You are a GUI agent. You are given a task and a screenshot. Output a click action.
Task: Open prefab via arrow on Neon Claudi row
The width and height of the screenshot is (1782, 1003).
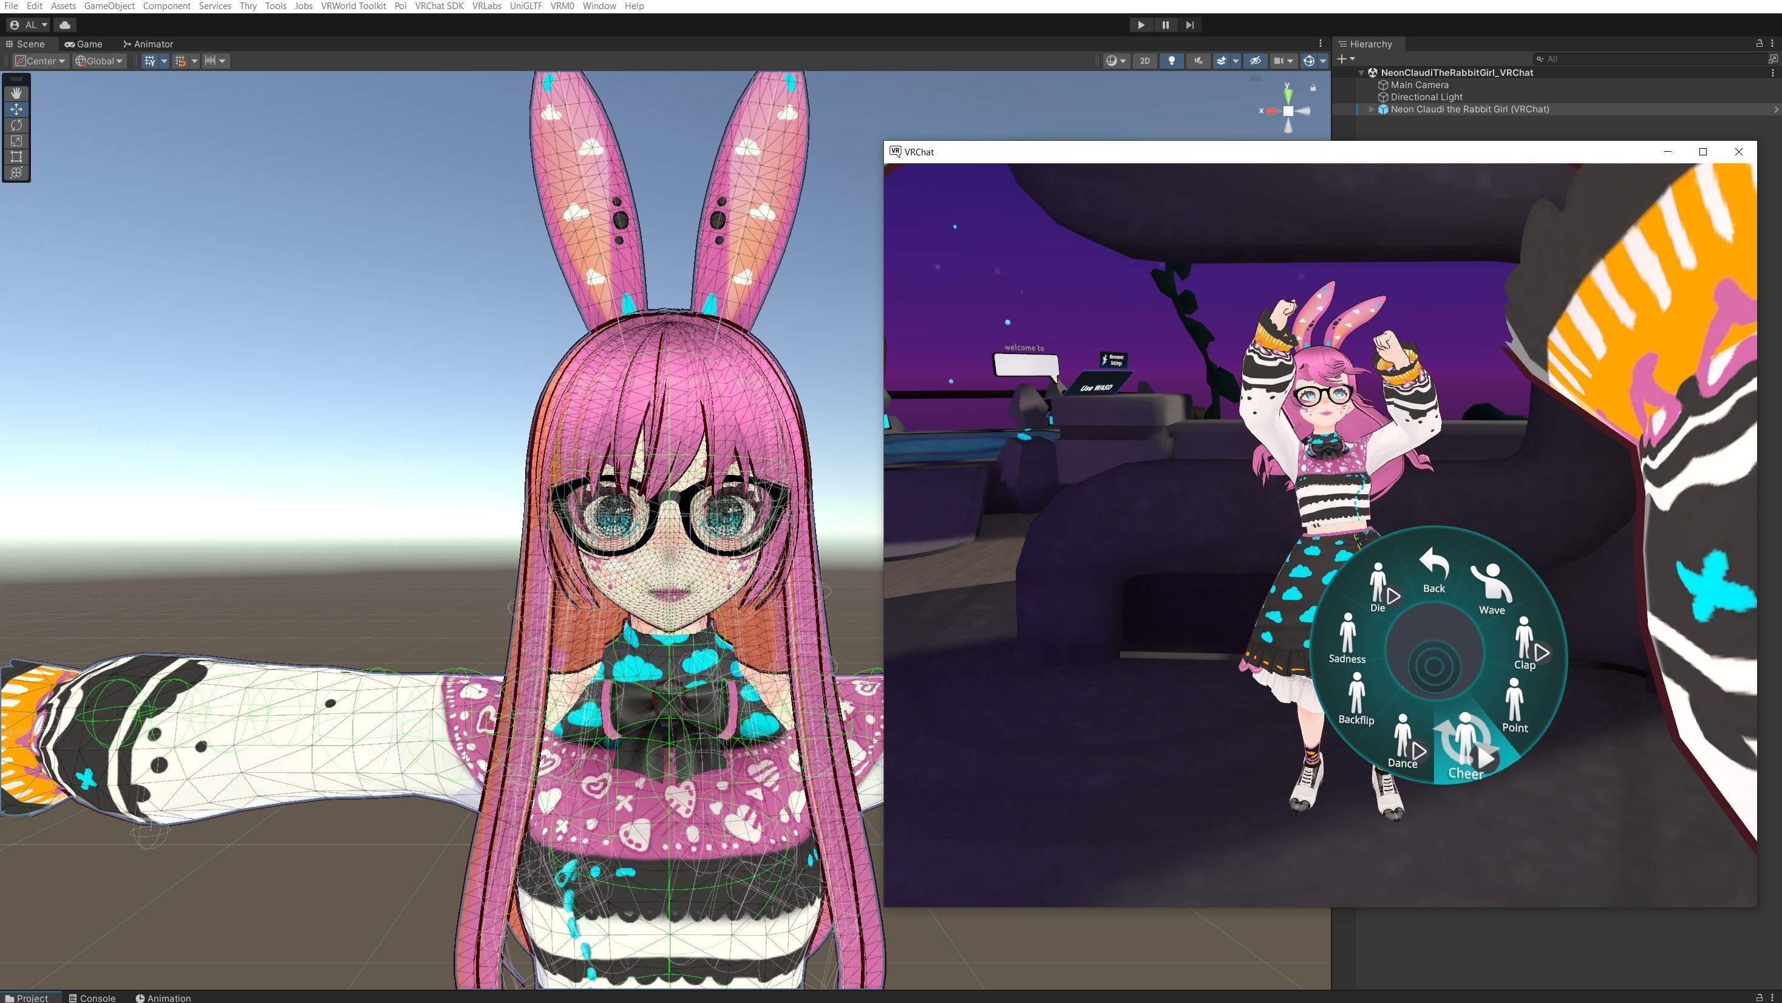1775,109
